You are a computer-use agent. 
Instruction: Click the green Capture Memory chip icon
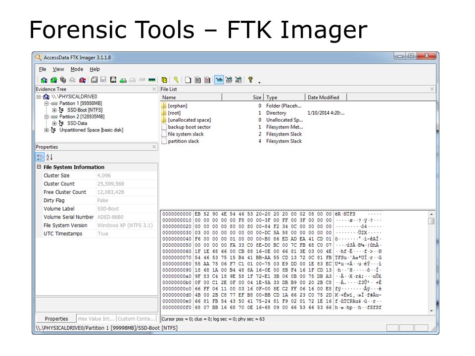tap(152, 80)
